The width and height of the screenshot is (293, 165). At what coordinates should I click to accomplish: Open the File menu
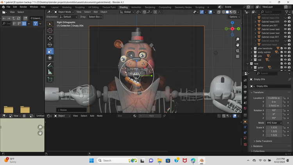tap(9, 7)
